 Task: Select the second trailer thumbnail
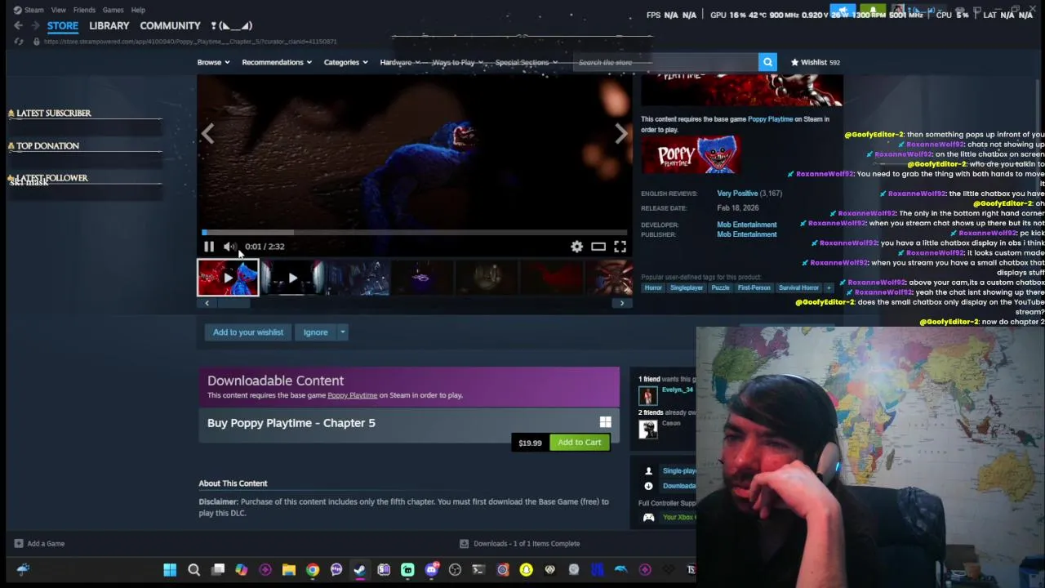tap(292, 278)
